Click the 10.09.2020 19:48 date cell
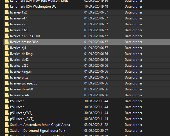Image resolution: width=170 pixels, height=136 pixels. [96, 6]
